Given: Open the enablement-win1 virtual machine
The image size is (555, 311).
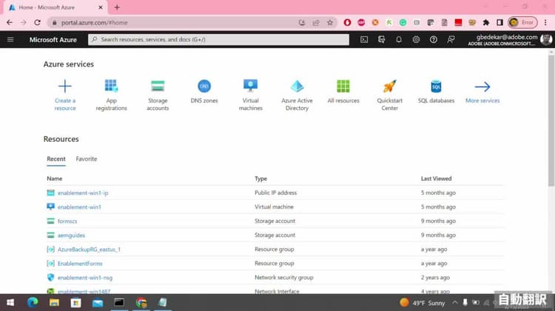Looking at the screenshot, I should pos(79,207).
